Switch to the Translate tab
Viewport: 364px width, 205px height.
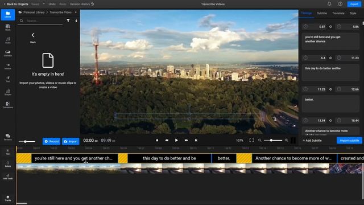pyautogui.click(x=338, y=13)
